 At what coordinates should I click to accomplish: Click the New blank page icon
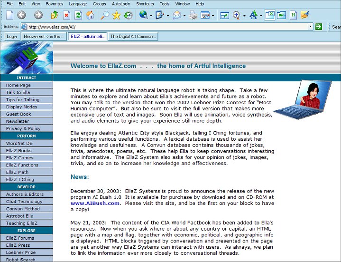point(9,15)
